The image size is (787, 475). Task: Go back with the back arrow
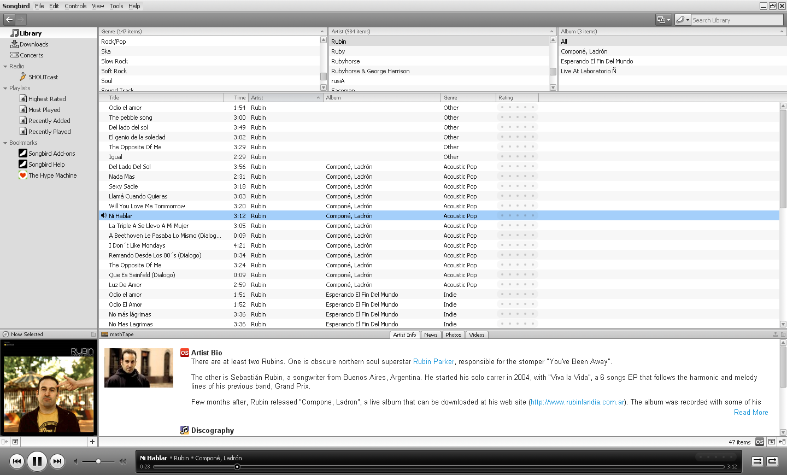click(9, 20)
